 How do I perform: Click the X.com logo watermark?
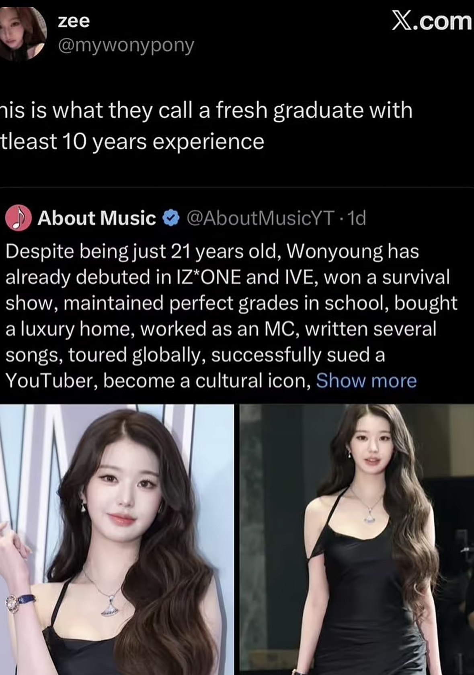pos(432,21)
